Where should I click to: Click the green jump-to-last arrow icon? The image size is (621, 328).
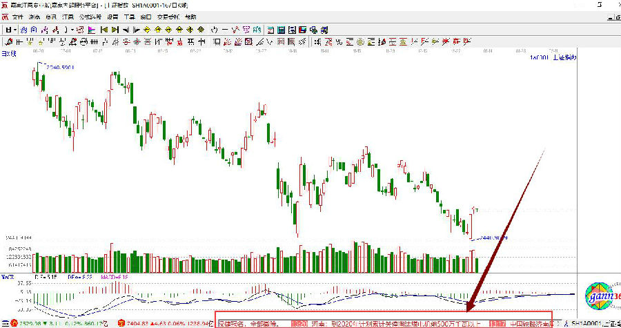115,30
